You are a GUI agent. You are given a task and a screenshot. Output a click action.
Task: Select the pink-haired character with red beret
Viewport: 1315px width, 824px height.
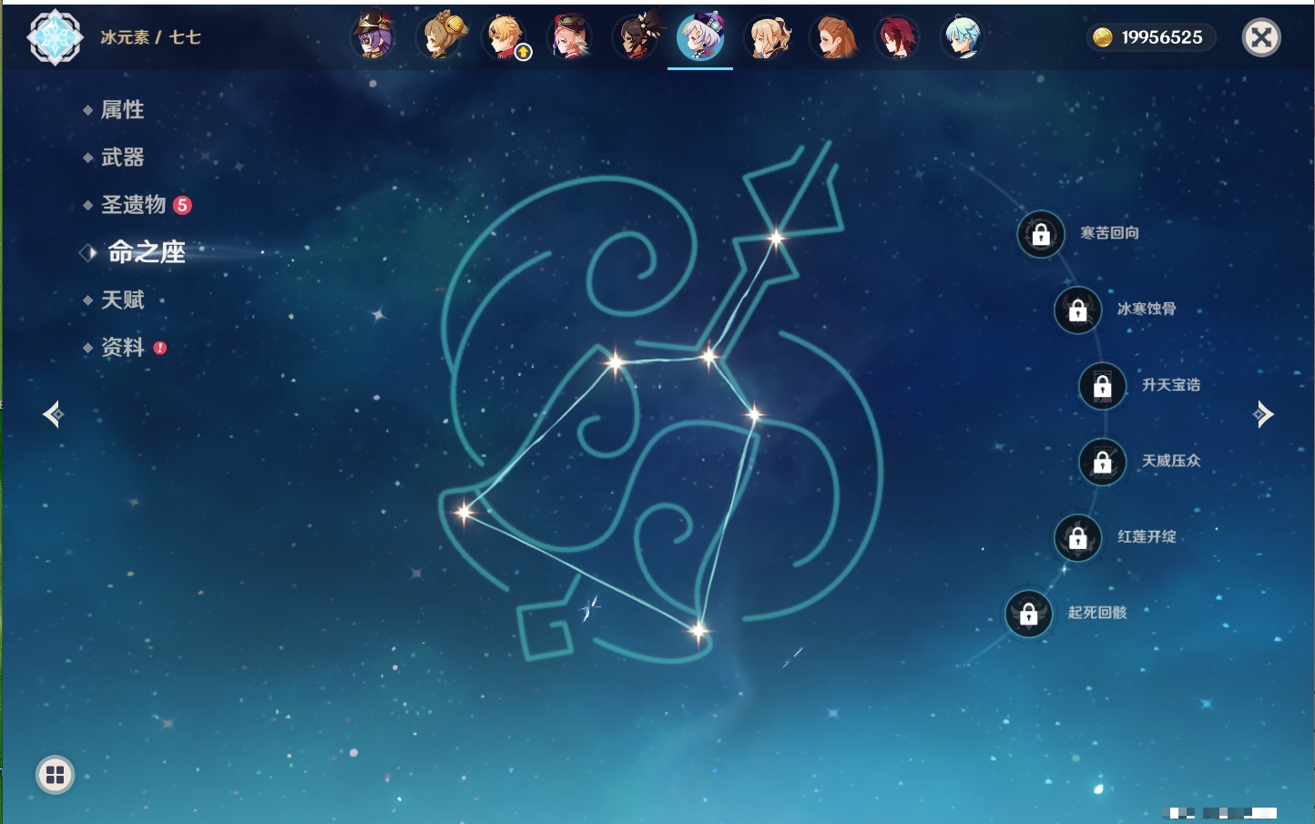(x=571, y=36)
